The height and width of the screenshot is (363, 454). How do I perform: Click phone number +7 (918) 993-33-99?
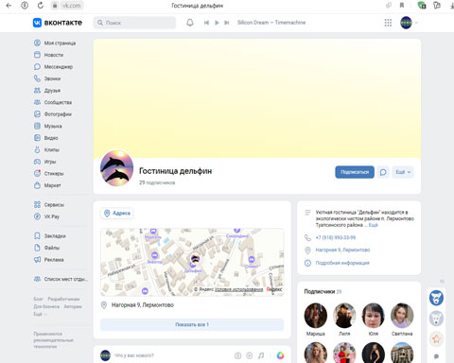(x=336, y=237)
